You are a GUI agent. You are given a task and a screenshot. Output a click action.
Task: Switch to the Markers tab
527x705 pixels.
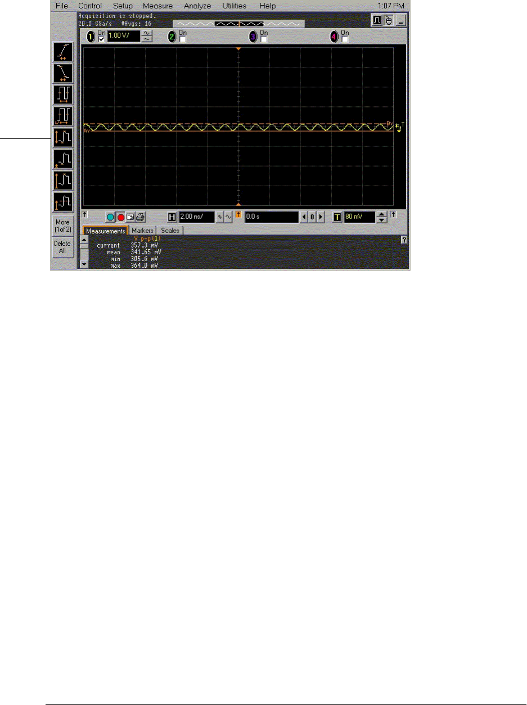click(x=143, y=231)
